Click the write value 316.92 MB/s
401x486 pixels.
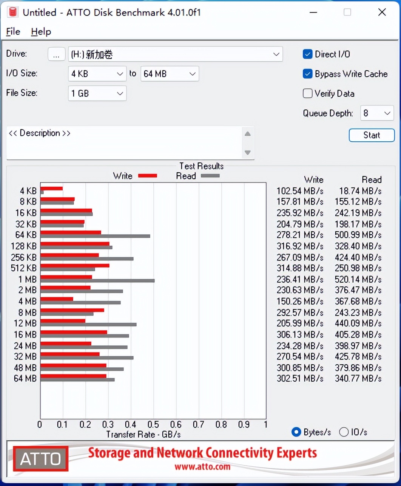point(300,246)
